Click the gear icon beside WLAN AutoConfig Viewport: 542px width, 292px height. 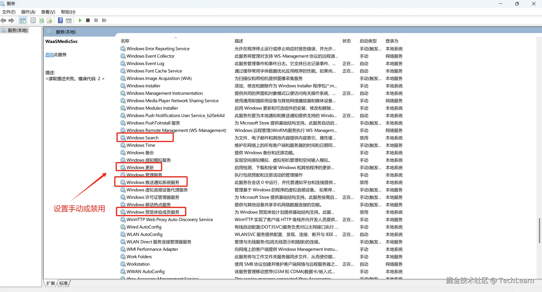pyautogui.click(x=123, y=234)
